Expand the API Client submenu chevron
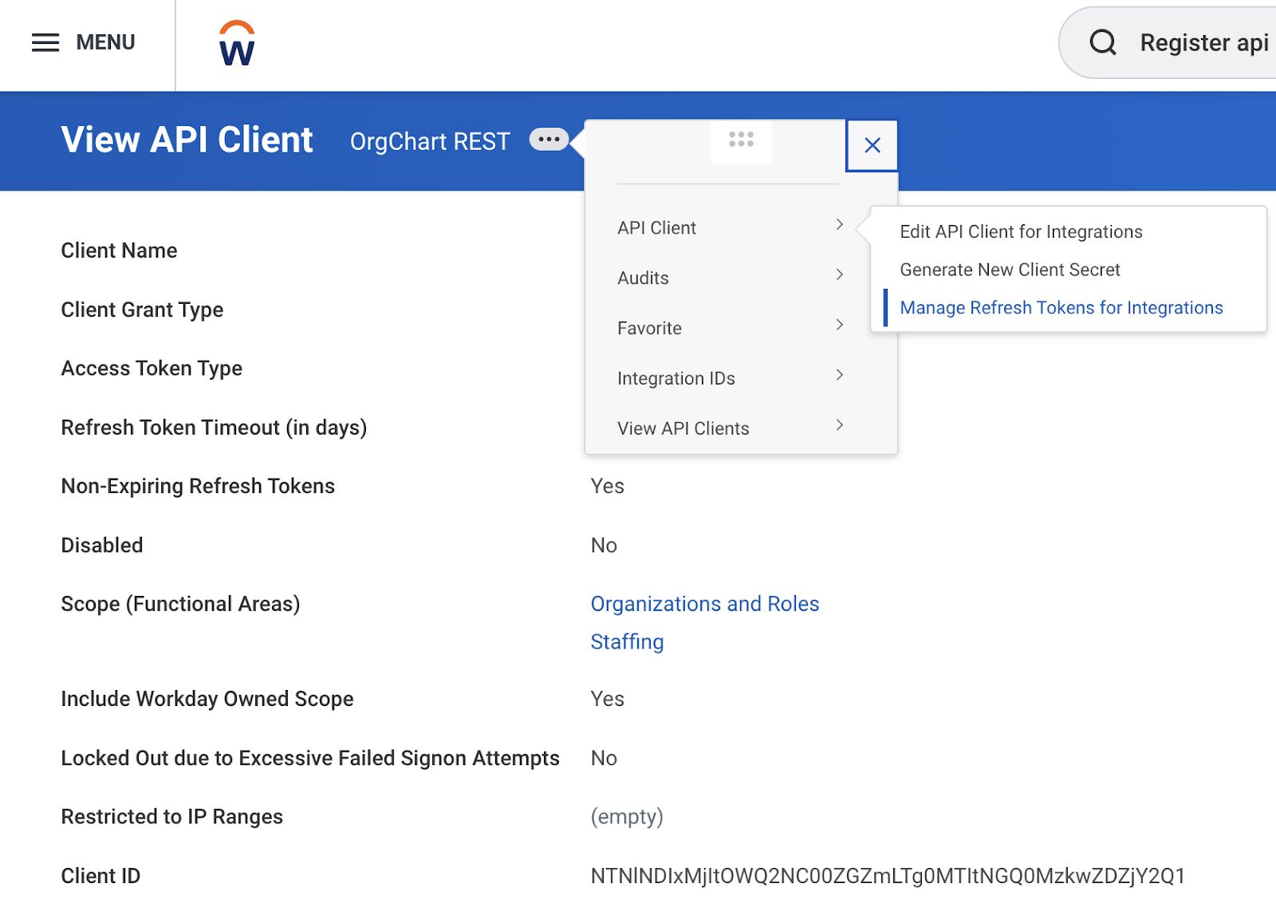The image size is (1276, 915). [x=839, y=225]
